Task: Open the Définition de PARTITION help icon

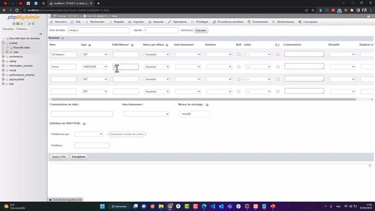Action: coord(84,124)
